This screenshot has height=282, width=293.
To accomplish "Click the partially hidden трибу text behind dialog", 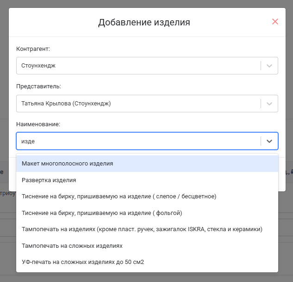I will tap(8, 193).
